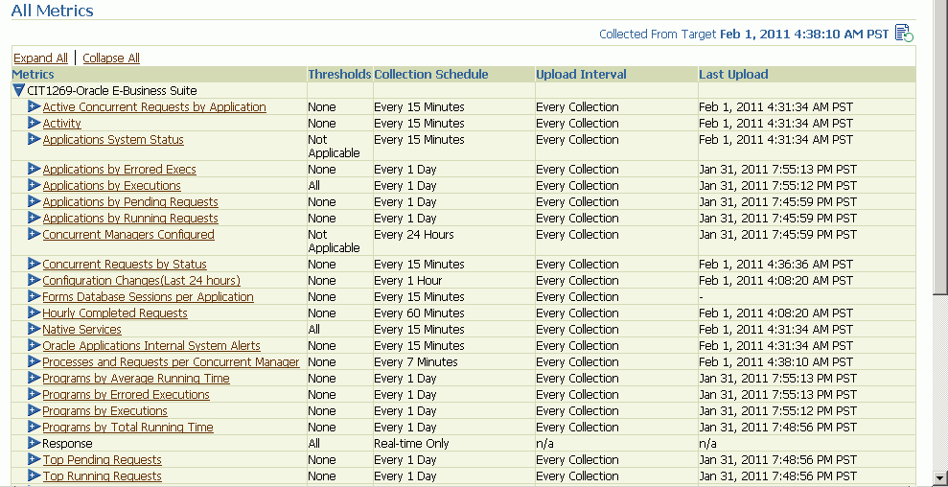Expand Top Pending Requests row
This screenshot has width=948, height=487.
pyautogui.click(x=35, y=460)
